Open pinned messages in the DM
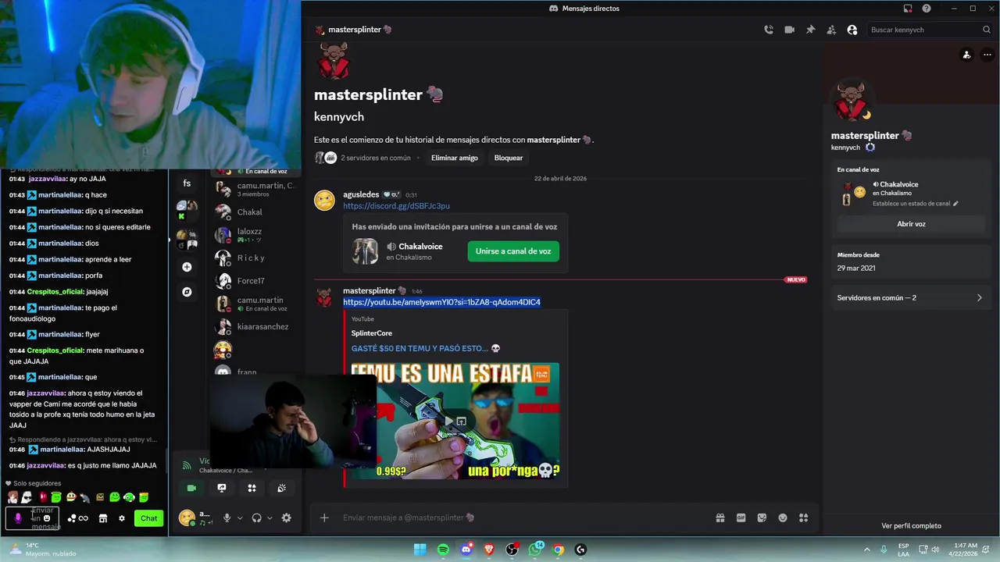The width and height of the screenshot is (1000, 562). coord(810,30)
